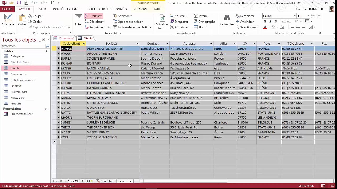The image size is (337, 189).
Task: Save the database with the Save icon
Action: [x=19, y=3]
